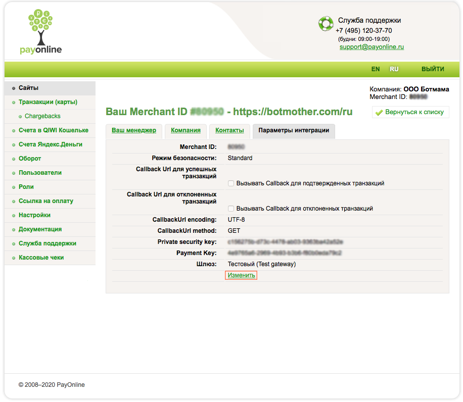Click the support phone number +7 (495) 120-37-70
Screen dimensions: 463x402
point(364,31)
